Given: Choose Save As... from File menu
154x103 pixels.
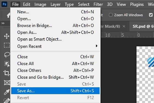Looking at the screenshot, I should click(x=55, y=91).
